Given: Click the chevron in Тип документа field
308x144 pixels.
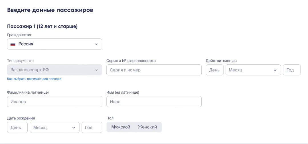Looking at the screenshot, I should (96, 70).
